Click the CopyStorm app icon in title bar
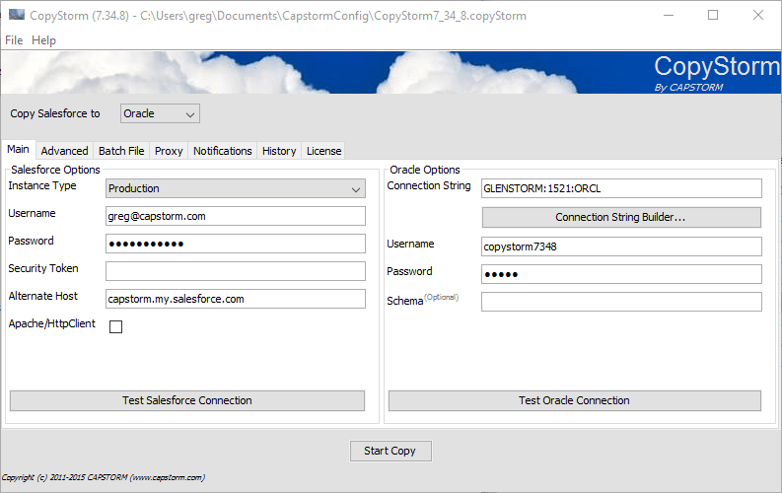 (x=16, y=15)
